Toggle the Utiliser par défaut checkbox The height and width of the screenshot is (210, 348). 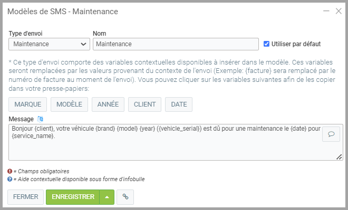pos(267,44)
